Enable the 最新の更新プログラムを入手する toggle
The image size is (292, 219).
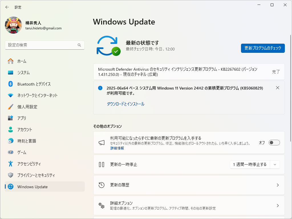(273, 143)
